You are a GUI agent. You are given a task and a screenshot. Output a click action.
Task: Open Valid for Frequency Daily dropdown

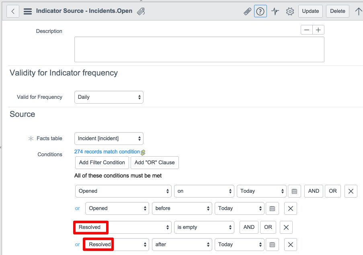tap(109, 97)
